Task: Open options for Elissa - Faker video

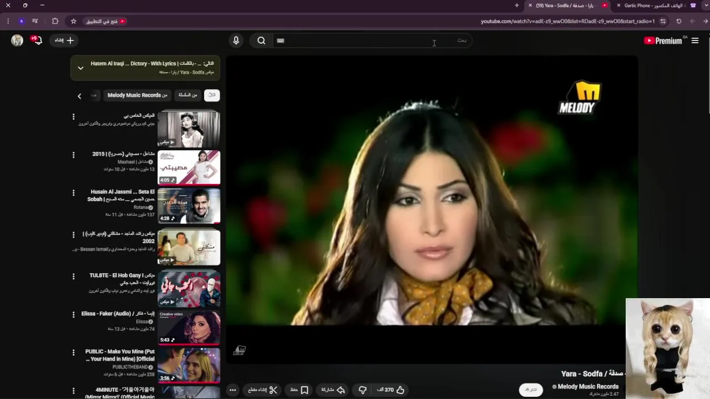Action: click(x=73, y=314)
